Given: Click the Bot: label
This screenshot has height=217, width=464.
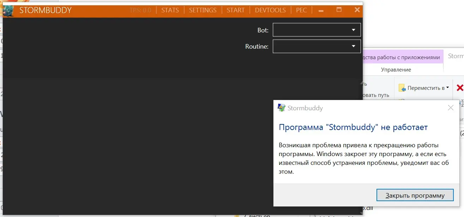Looking at the screenshot, I should click(263, 30).
